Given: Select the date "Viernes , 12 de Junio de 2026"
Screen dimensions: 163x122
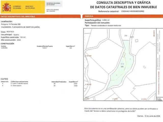Looking at the screenshot, I should coord(148,116).
